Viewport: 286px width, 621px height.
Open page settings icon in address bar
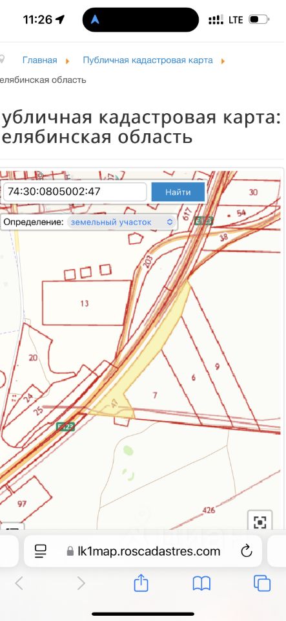[x=41, y=550]
